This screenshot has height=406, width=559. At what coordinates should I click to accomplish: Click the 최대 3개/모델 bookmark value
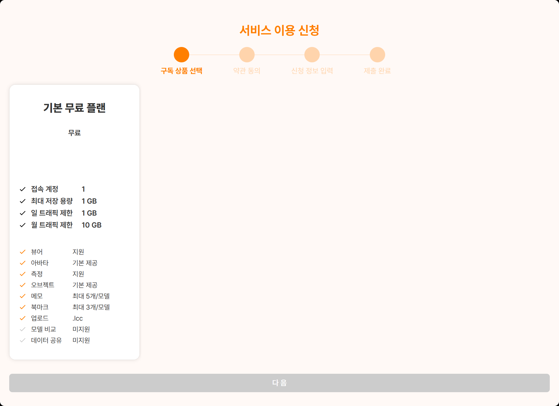click(x=91, y=307)
